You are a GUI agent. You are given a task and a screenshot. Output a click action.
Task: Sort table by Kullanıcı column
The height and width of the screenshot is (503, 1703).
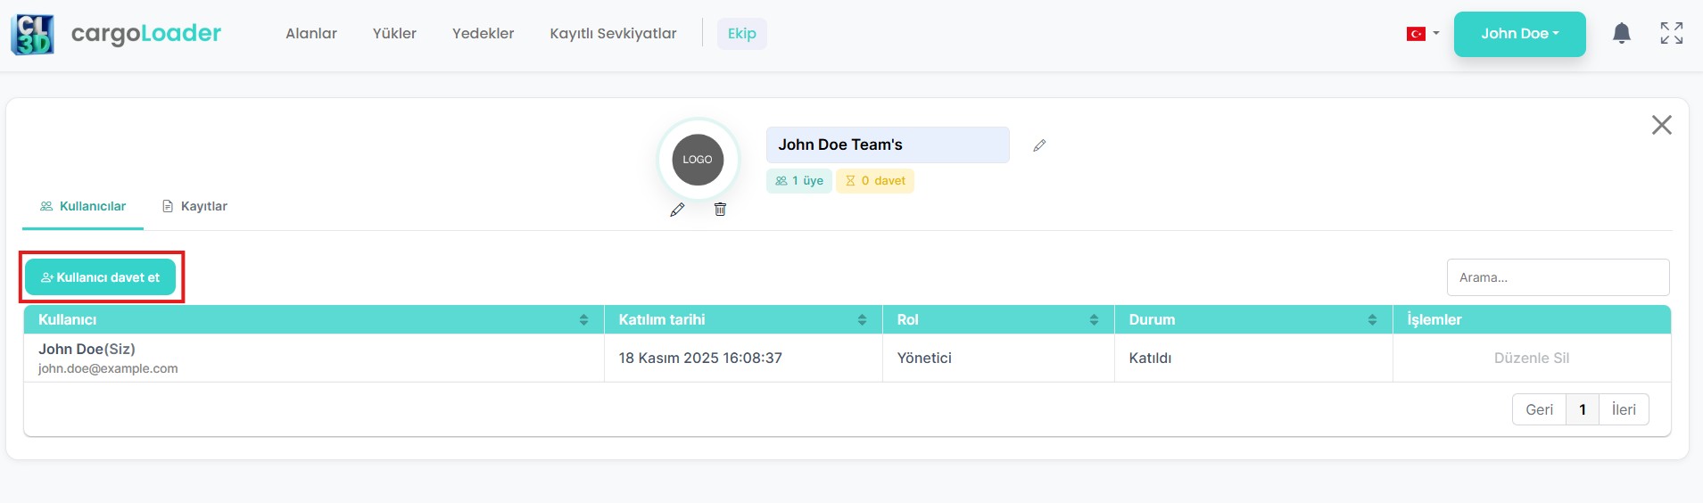click(x=583, y=320)
